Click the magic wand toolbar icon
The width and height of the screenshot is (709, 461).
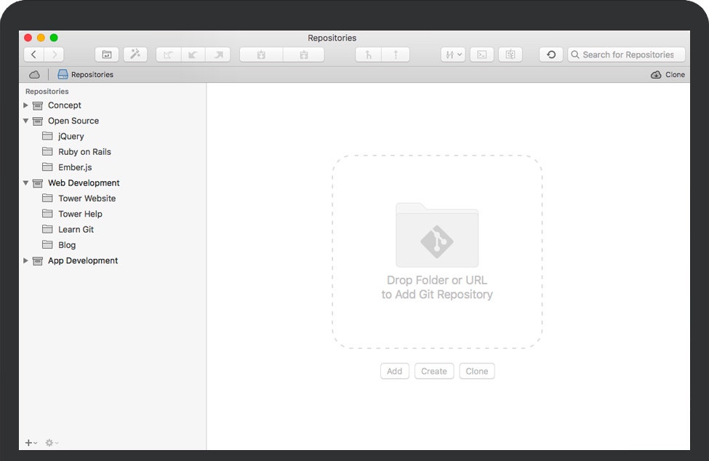[x=135, y=55]
